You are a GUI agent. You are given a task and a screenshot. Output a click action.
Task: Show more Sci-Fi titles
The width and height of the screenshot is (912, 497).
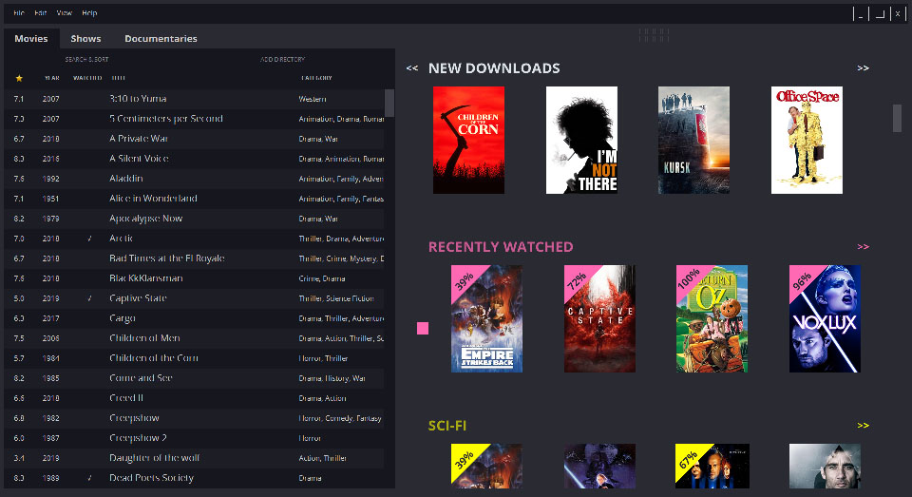click(864, 426)
